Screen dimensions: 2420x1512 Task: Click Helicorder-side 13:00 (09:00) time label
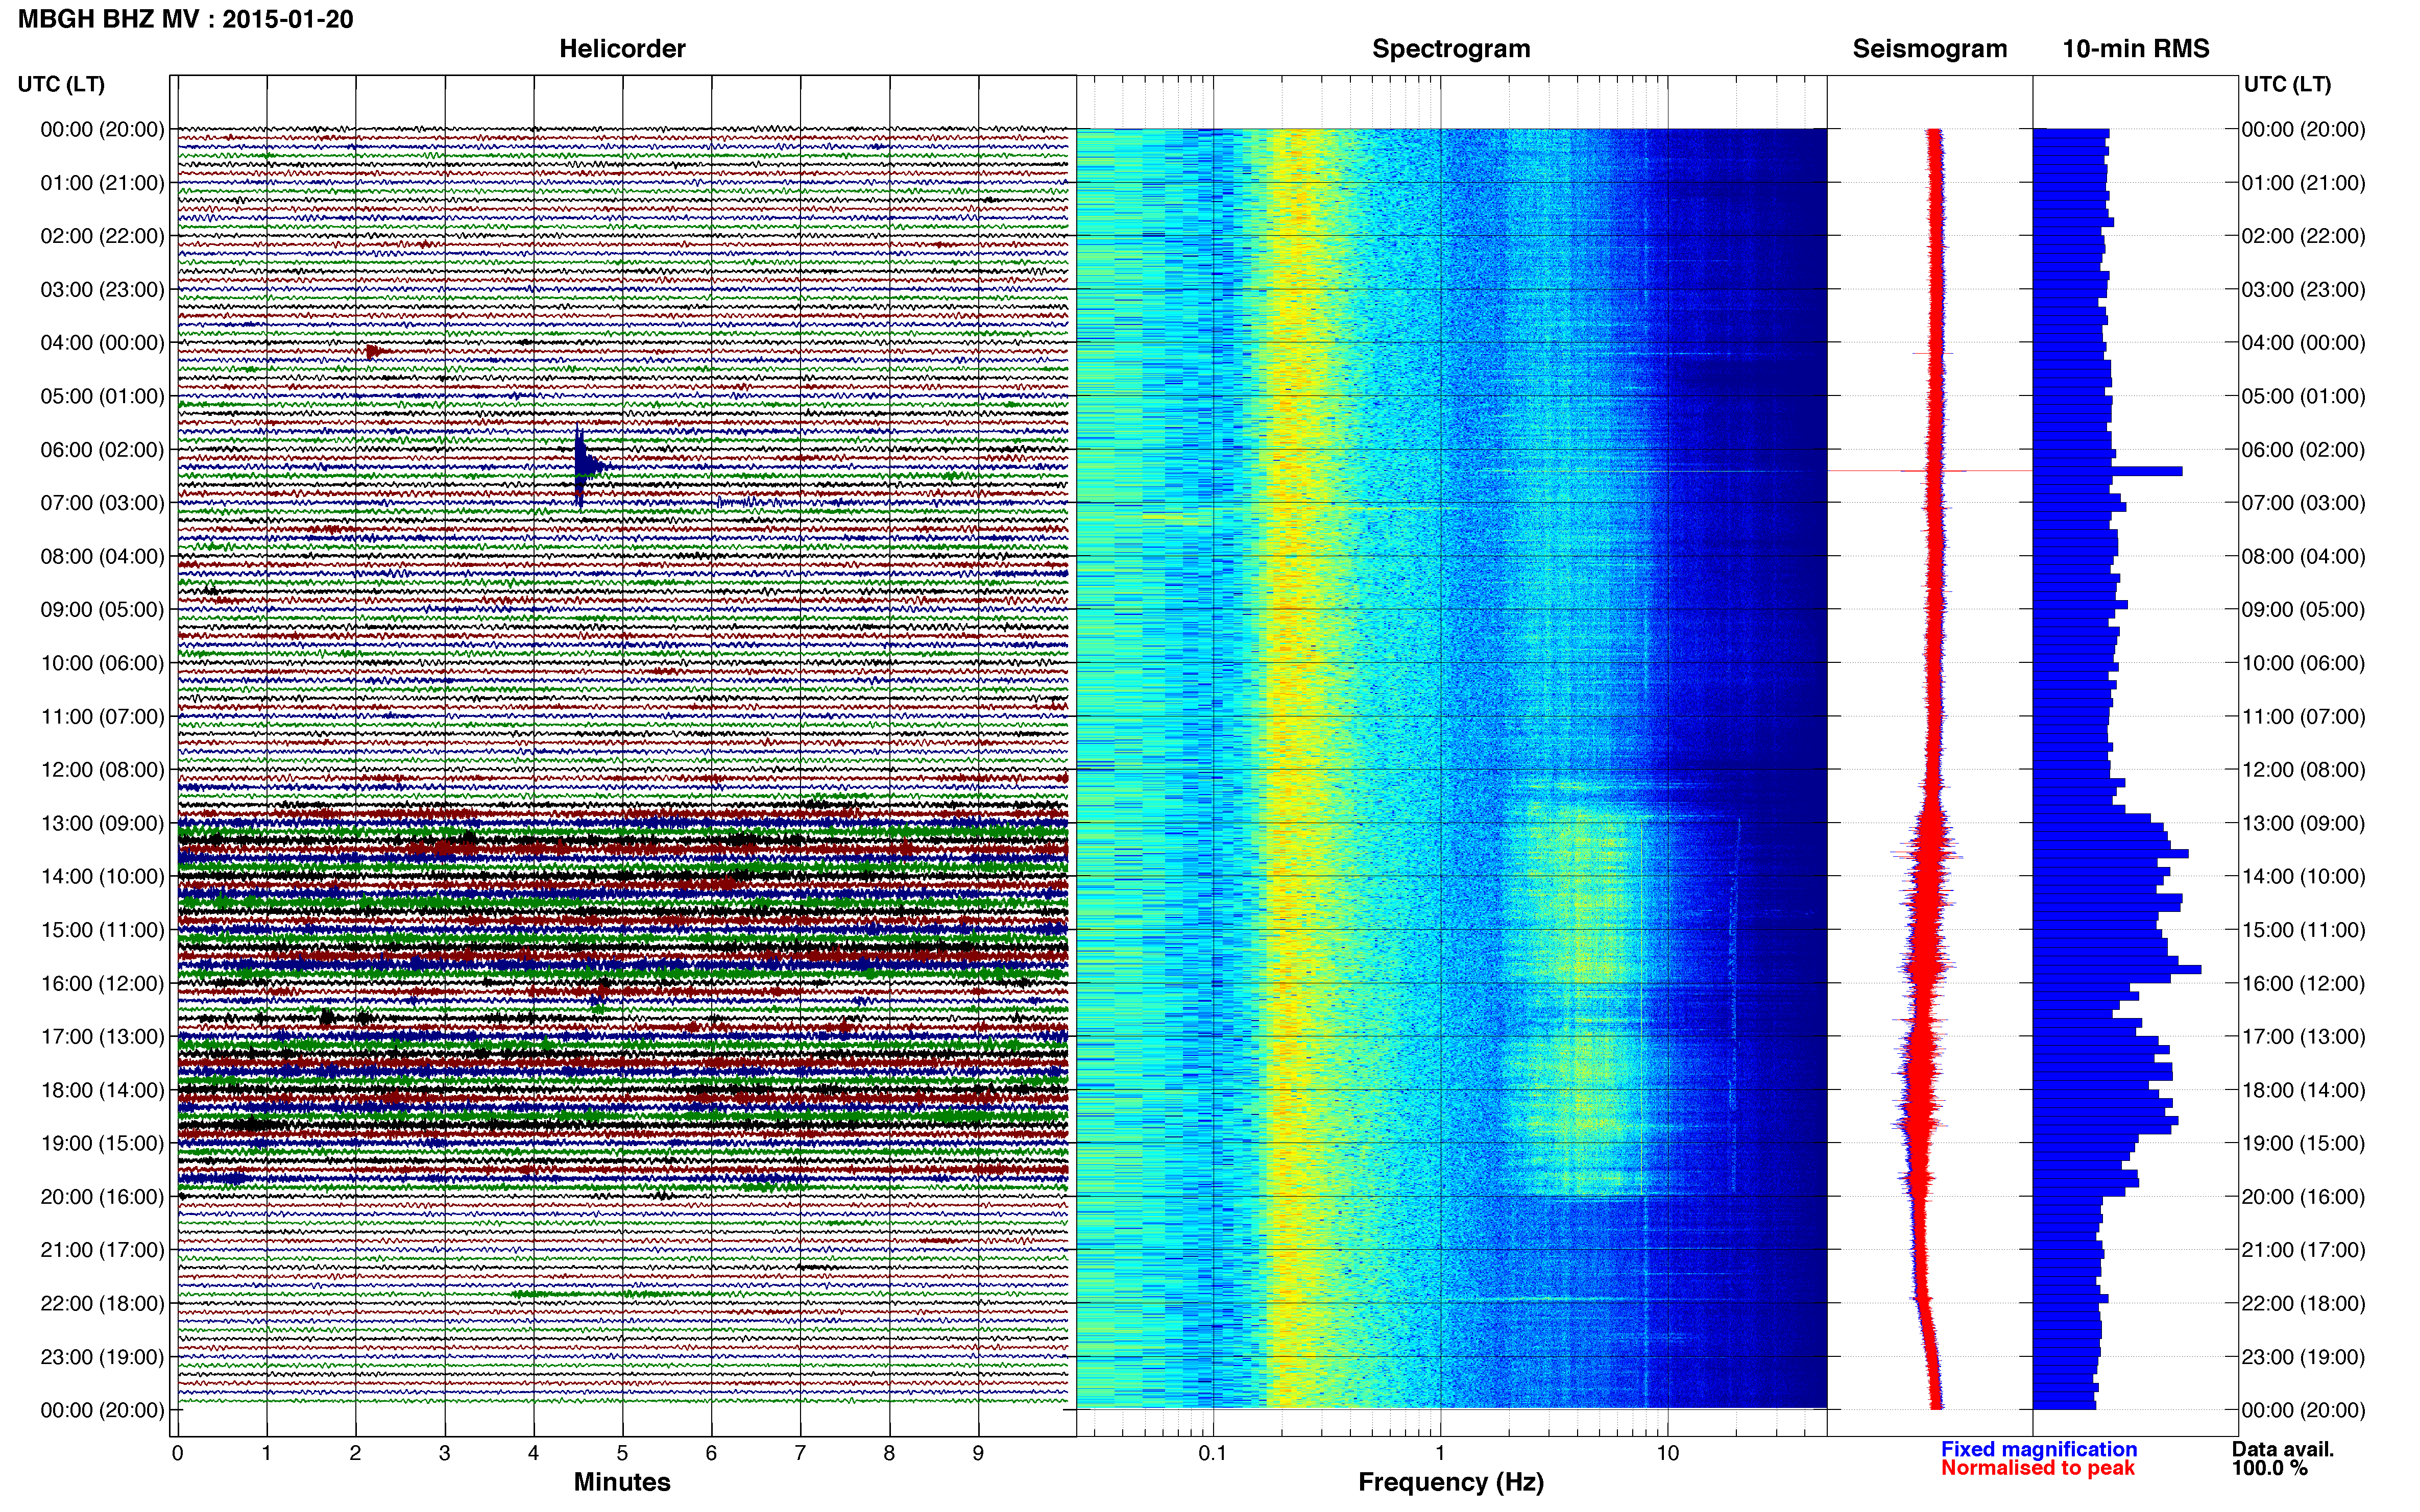click(x=102, y=823)
